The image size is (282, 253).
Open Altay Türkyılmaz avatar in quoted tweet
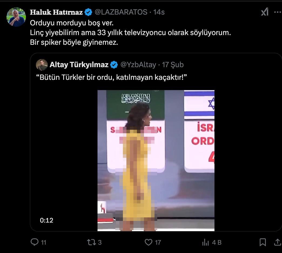pos(42,65)
